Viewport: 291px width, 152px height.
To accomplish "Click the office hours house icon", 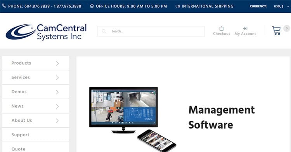I will [x=92, y=6].
